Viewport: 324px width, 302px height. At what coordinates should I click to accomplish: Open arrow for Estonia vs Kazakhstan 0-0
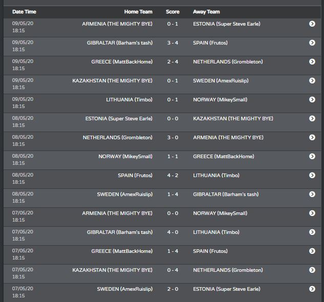pyautogui.click(x=312, y=118)
